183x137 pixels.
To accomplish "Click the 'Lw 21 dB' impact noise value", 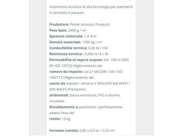I will coord(91,72).
